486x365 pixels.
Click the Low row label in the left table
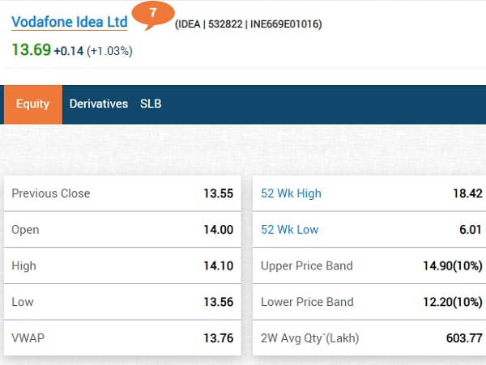pyautogui.click(x=23, y=302)
